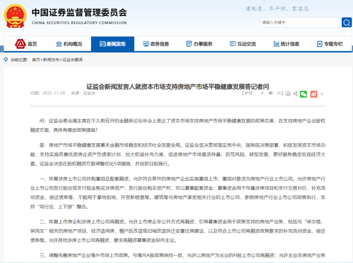Open the 办事服务 tab

[199, 44]
